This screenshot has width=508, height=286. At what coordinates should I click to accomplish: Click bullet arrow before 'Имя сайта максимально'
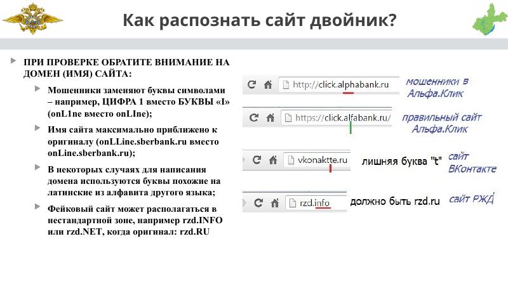click(37, 128)
